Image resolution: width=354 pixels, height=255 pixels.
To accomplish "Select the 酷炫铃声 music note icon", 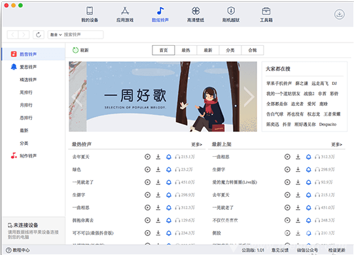I will 160,11.
